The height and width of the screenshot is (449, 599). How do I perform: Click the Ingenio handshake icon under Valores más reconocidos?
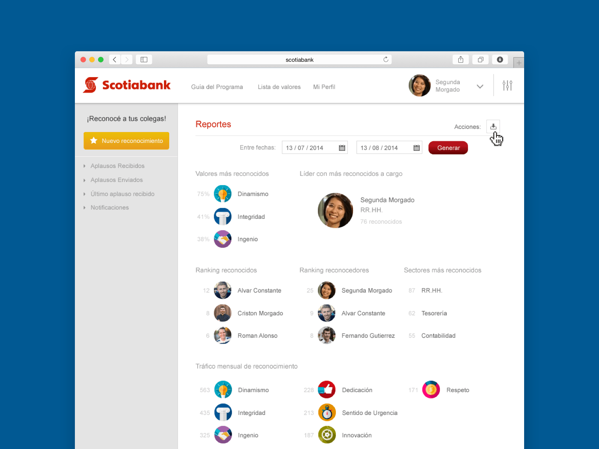(x=223, y=239)
